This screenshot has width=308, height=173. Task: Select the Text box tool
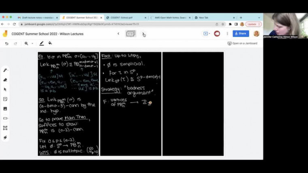5,128
